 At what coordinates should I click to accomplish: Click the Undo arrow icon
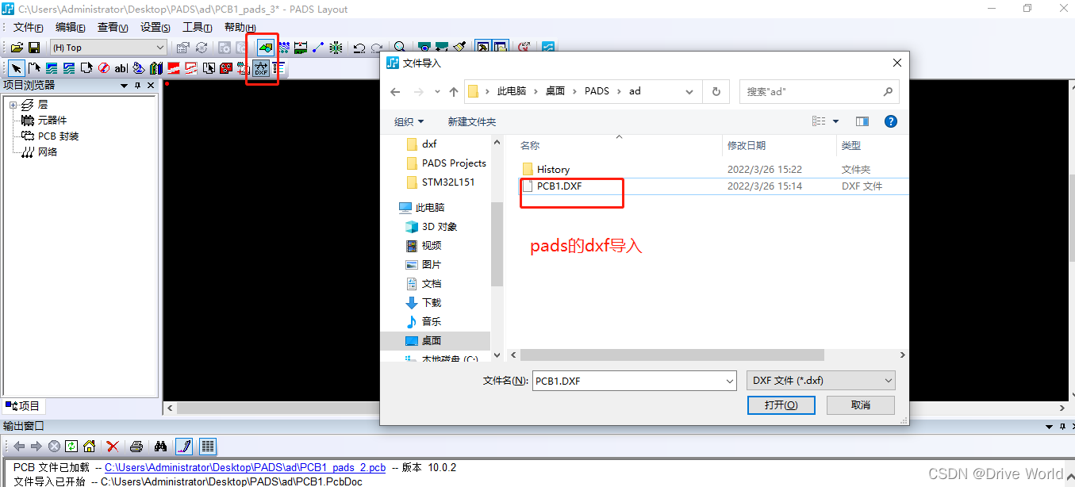click(359, 48)
